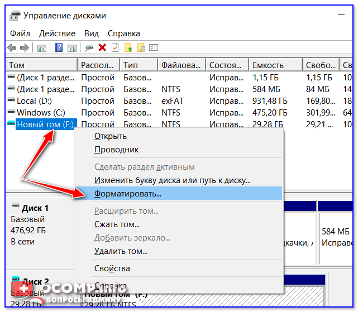The image size is (358, 312).
Task: Click the drive icon of Windows (C:)
Action: 11,112
